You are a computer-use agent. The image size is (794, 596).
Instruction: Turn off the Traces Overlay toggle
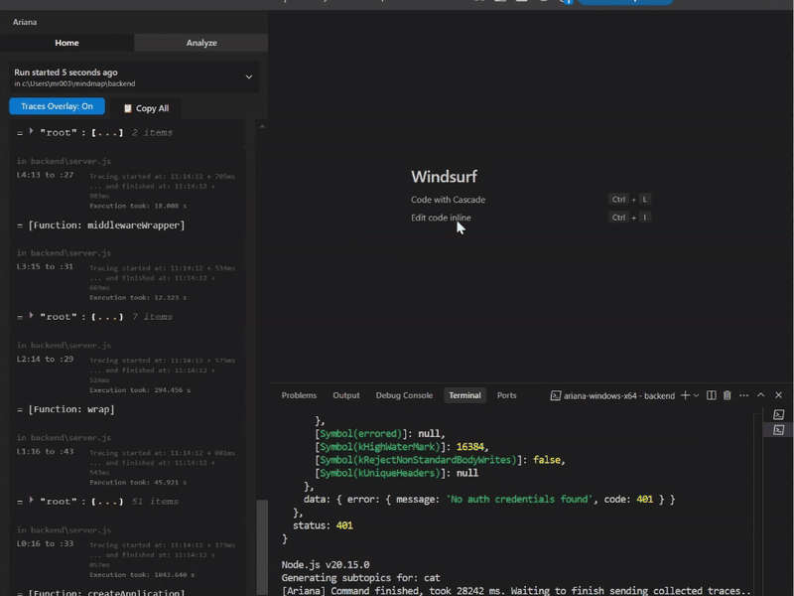[x=57, y=106]
